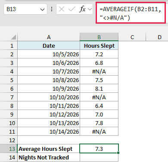Open the formula bar options dots

coord(52,9)
